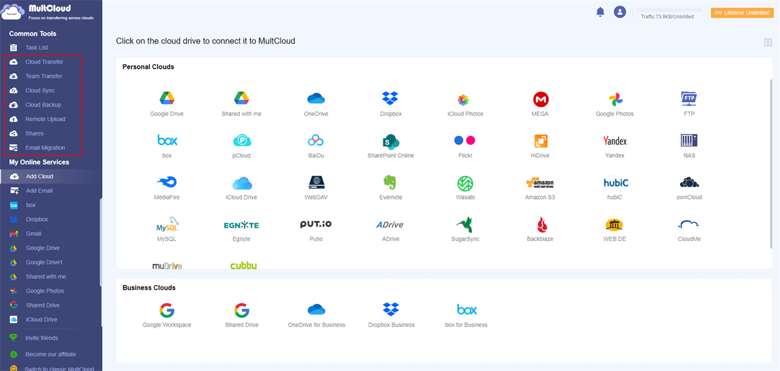Click the sidebar vertical scrollbar

click(x=100, y=242)
